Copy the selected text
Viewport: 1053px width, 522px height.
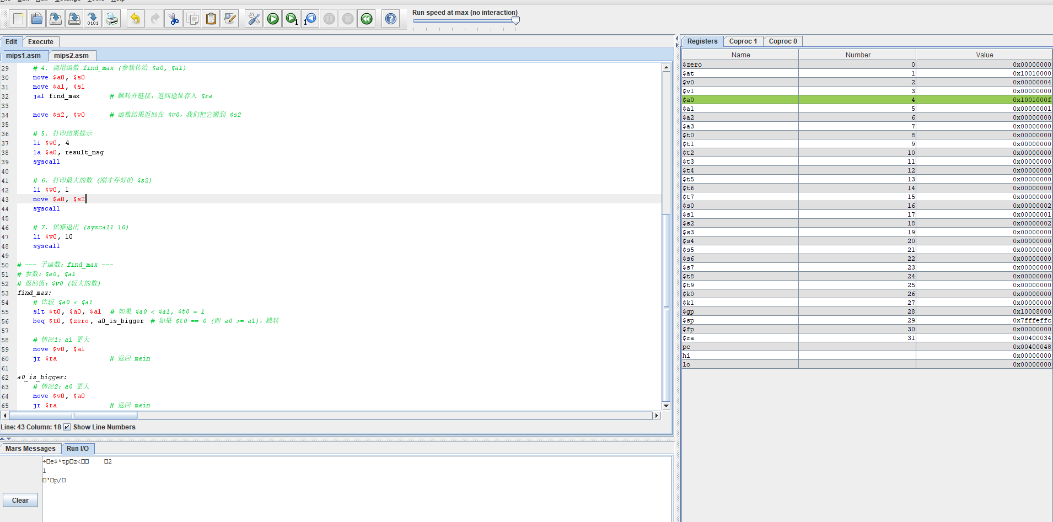pos(192,19)
